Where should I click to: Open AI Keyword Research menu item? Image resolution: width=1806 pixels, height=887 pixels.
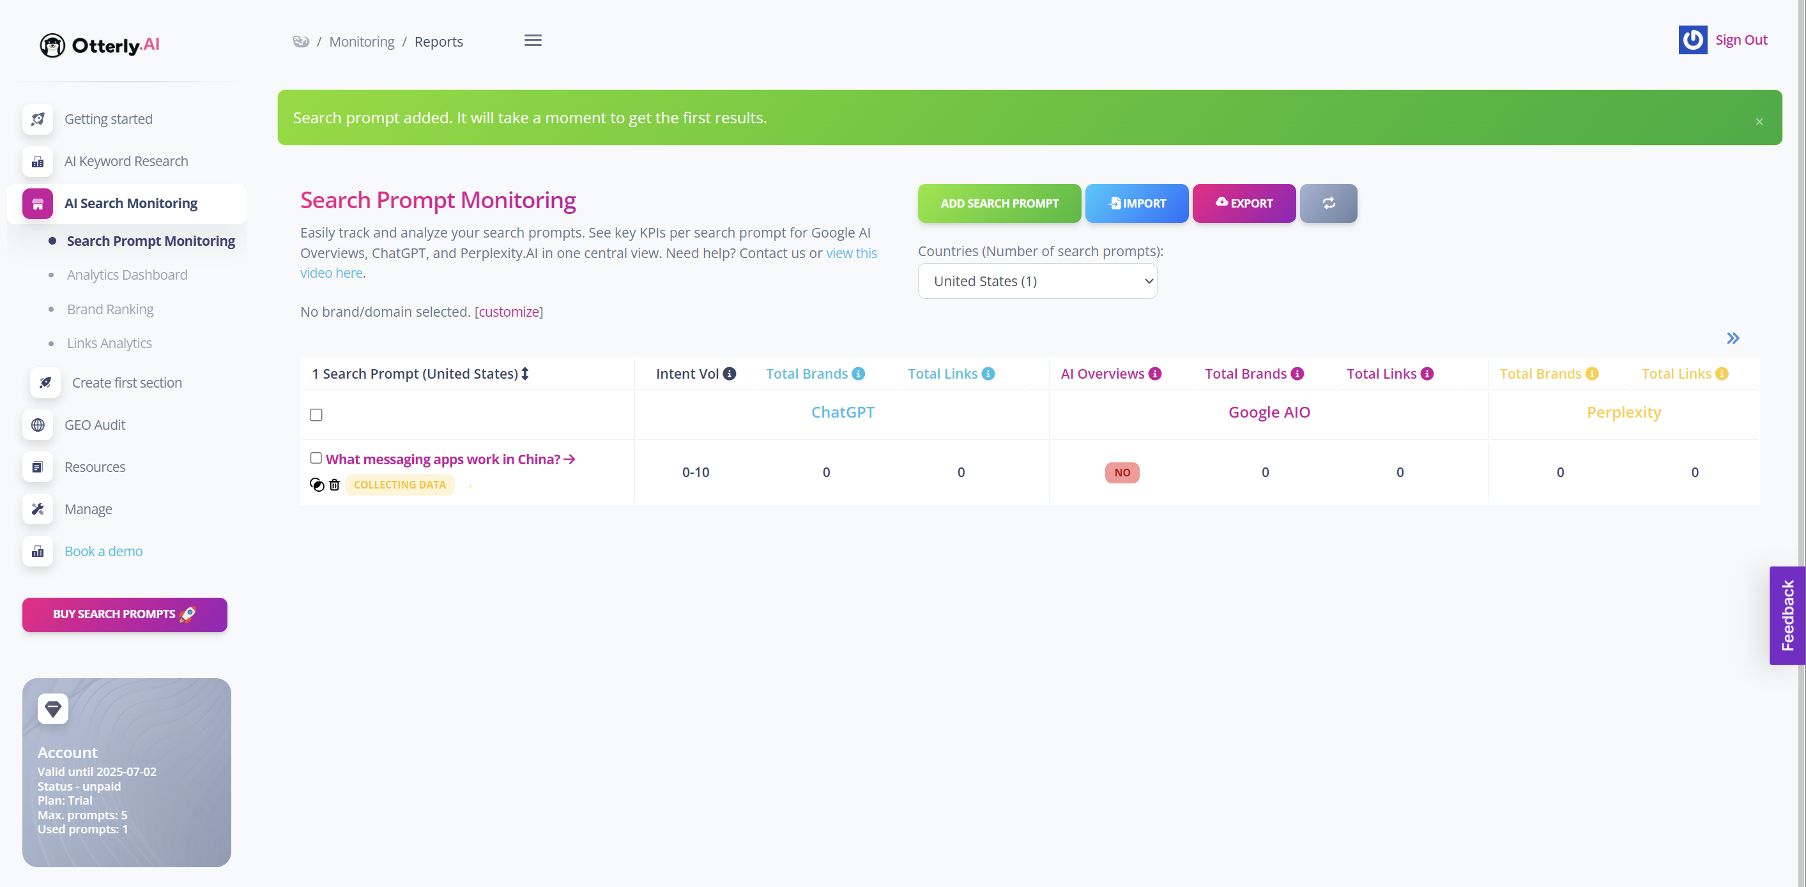pos(126,161)
